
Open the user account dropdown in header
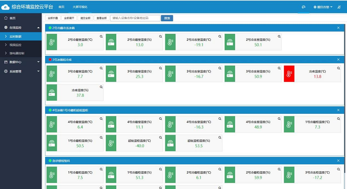pos(321,7)
